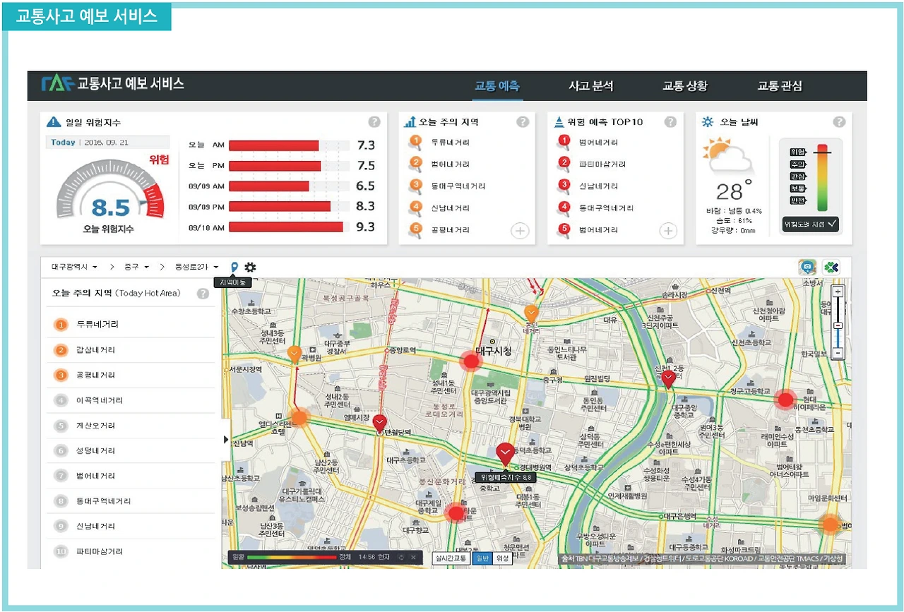Click the blue camera map icon above the map

[x=807, y=268]
